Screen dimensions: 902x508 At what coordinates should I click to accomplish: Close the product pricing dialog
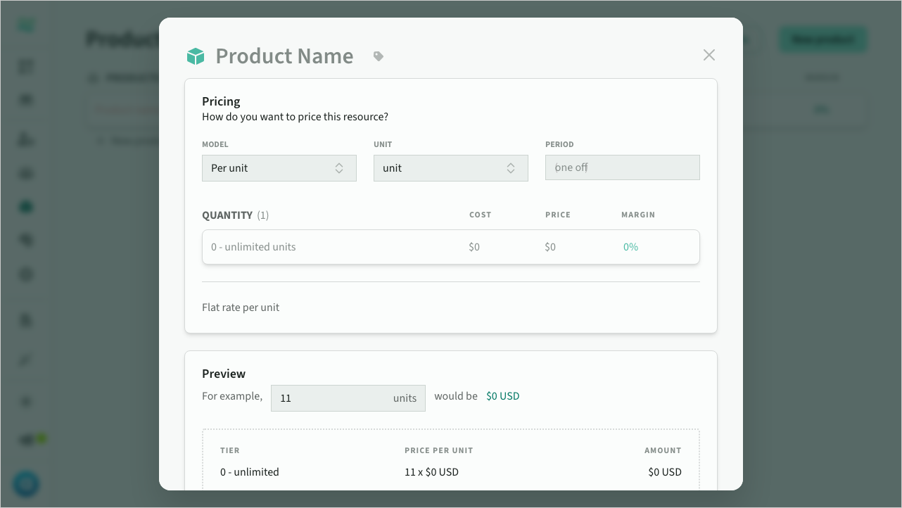[x=709, y=55]
